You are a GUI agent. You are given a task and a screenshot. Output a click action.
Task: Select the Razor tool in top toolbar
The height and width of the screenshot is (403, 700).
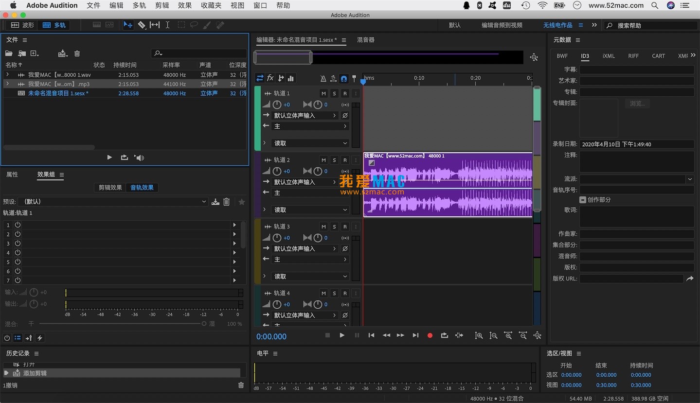[x=142, y=25]
